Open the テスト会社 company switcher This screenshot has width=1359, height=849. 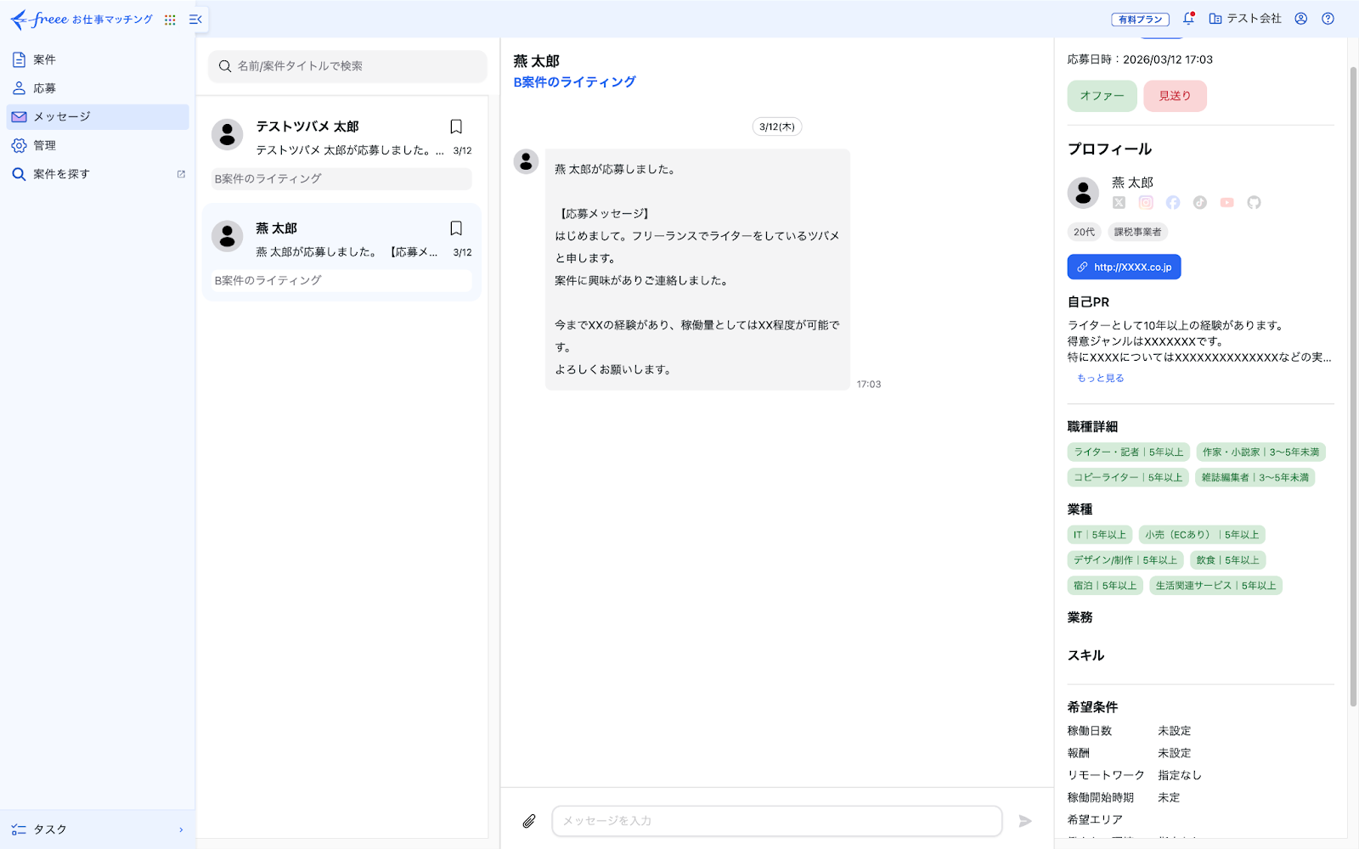click(x=1244, y=19)
